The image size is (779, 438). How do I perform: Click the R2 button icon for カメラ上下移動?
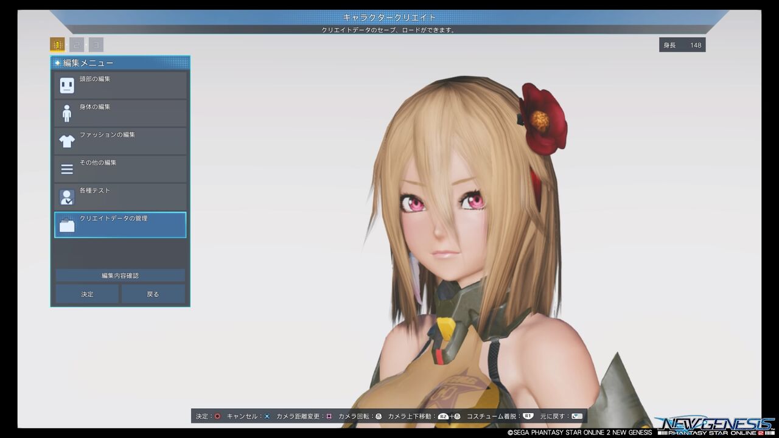[443, 416]
